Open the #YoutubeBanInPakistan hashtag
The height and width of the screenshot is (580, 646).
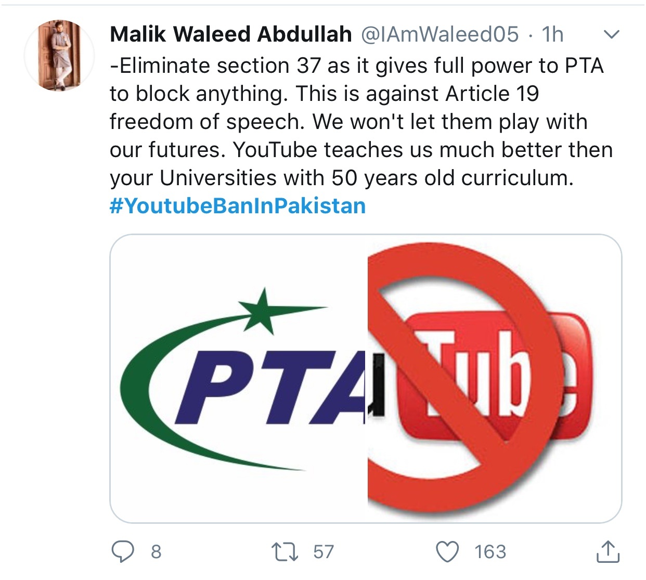[x=238, y=206]
